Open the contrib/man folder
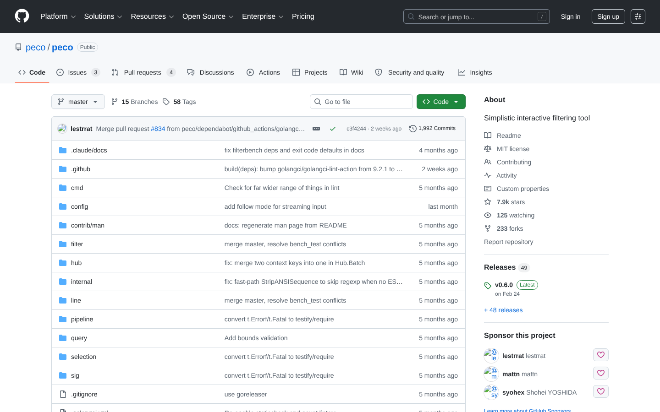The width and height of the screenshot is (660, 412). 88,225
